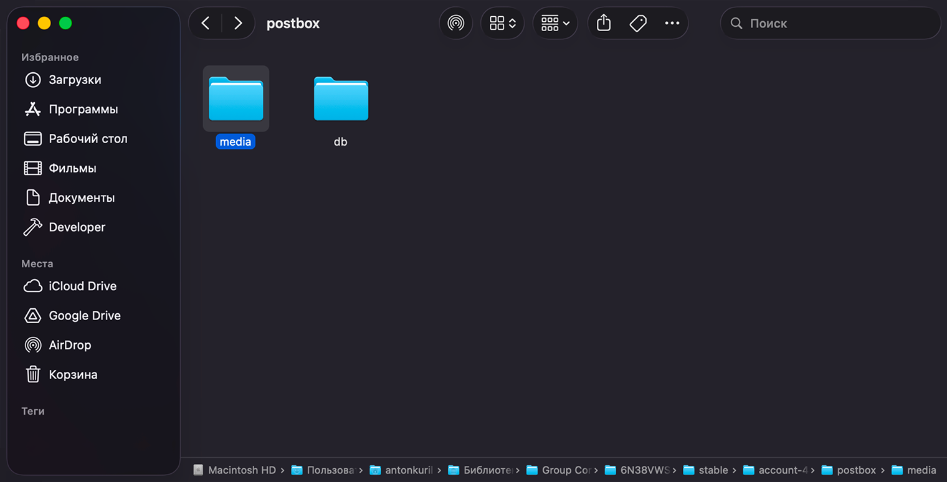Viewport: 947px width, 482px height.
Task: Select the db folder
Action: coord(341,99)
